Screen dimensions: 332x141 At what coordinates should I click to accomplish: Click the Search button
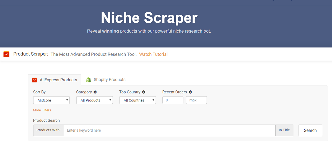(310, 130)
